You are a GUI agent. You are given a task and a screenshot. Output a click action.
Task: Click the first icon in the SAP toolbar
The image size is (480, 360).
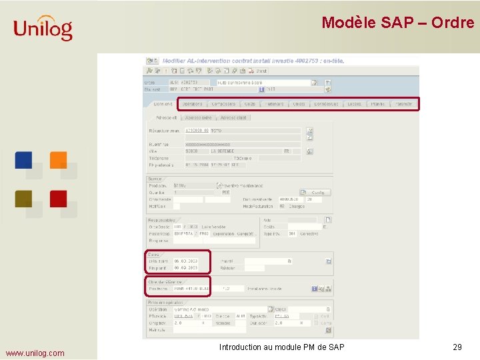coord(150,71)
